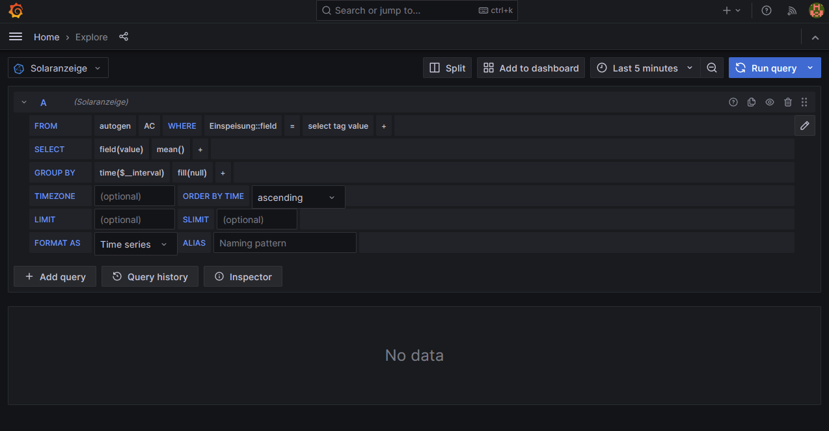Click the Explore breadcrumb item
Viewport: 829px width, 431px height.
(91, 37)
